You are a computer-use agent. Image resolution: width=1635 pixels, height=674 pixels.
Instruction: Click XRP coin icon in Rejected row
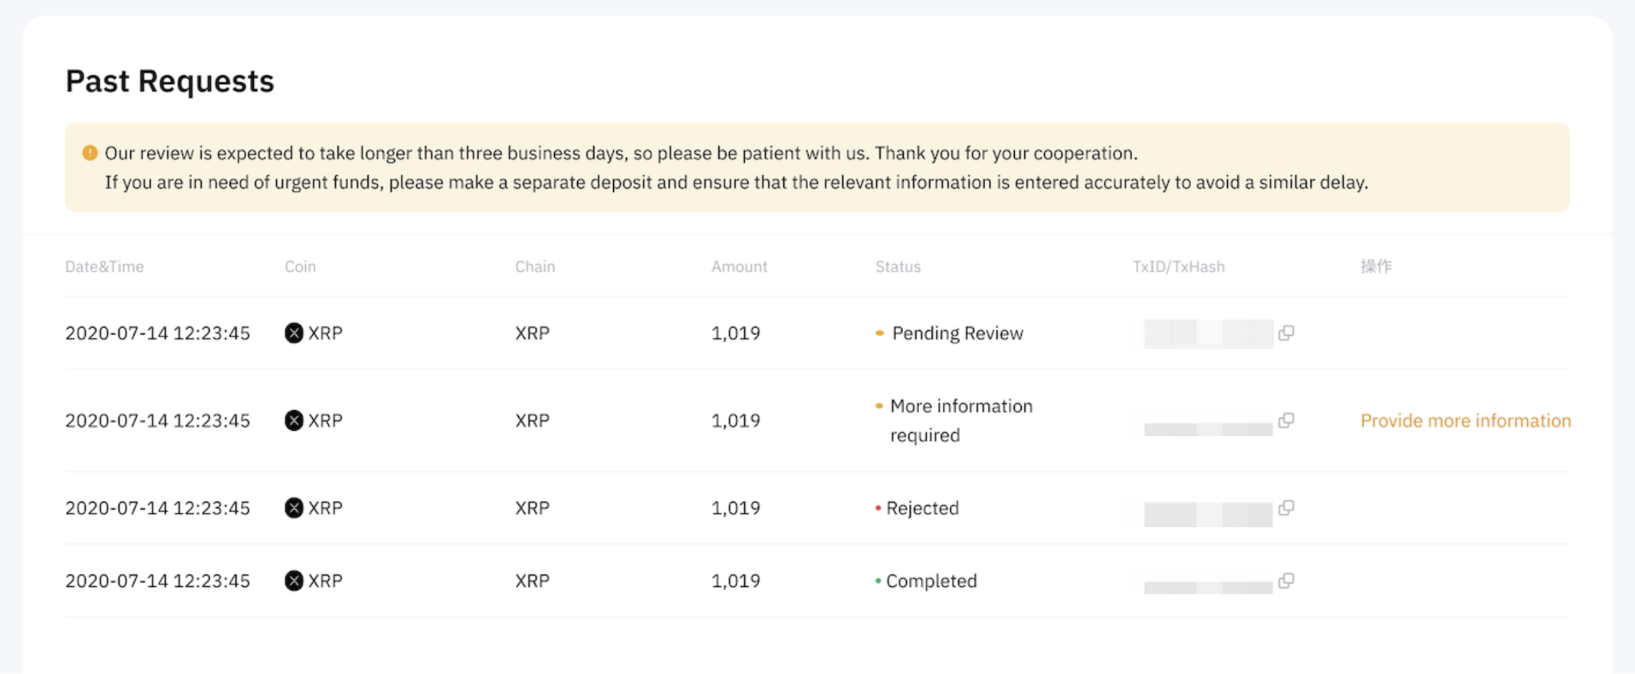[294, 508]
